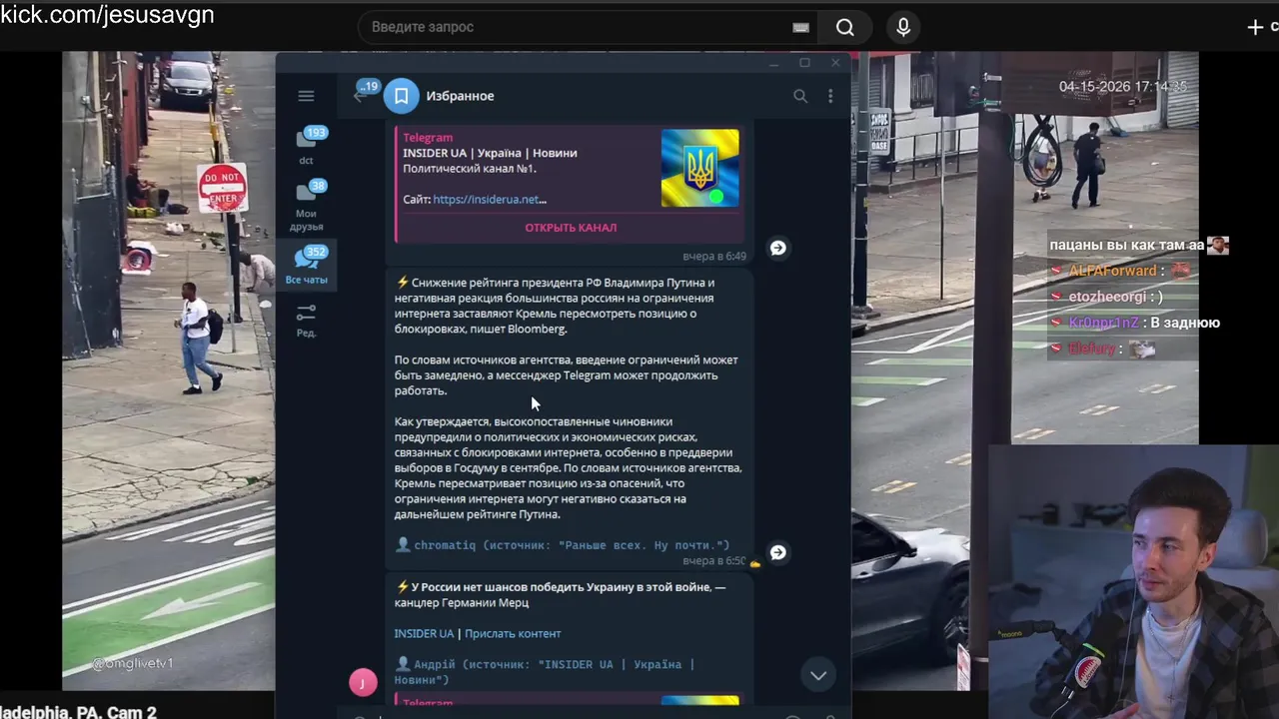Click the Избранное chat title
Viewport: 1279px width, 719px height.
[460, 96]
